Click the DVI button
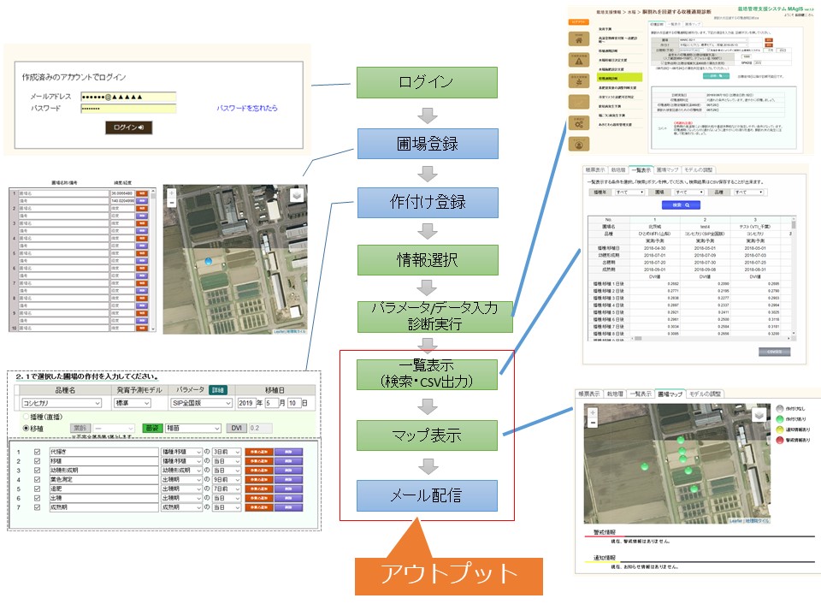821x616 pixels. click(236, 428)
